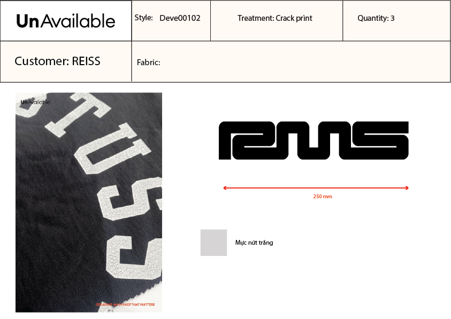451x319 pixels.
Task: Click the 250 mm measurement text
Action: [x=323, y=197]
